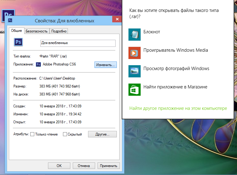The image size is (237, 175).
Task: Click the Windows Store bag icon
Action: [x=134, y=90]
